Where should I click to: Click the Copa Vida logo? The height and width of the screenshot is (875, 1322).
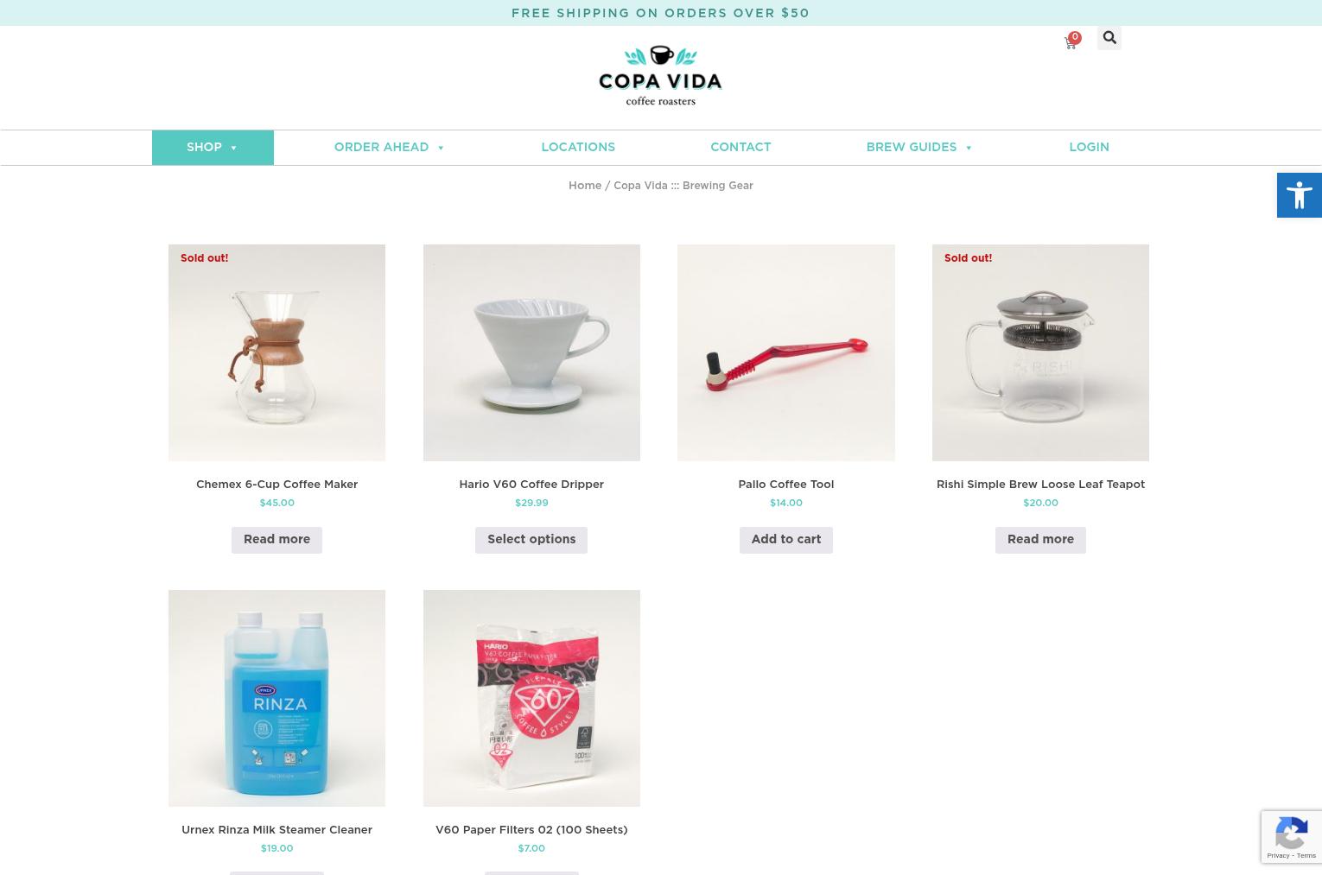click(660, 76)
